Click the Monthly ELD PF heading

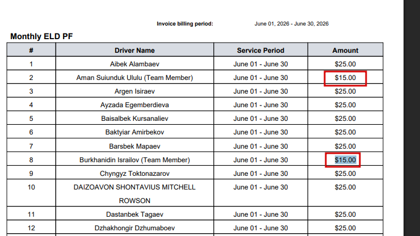41,36
